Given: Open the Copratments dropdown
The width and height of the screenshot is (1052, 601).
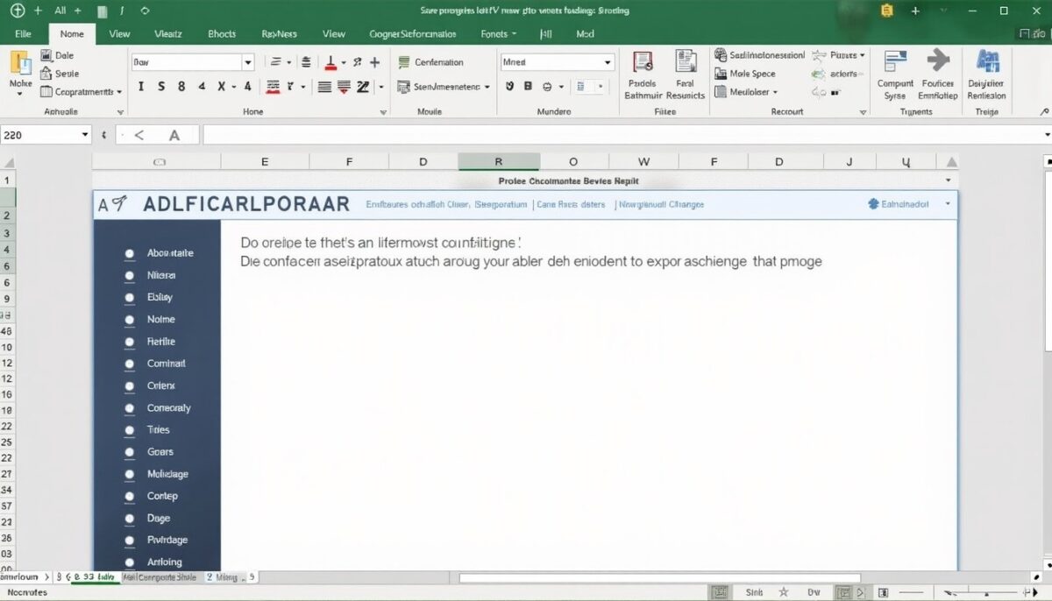Looking at the screenshot, I should 118,91.
